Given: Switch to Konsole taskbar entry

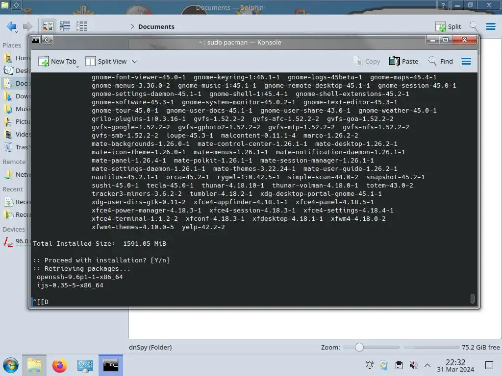Looking at the screenshot, I should point(110,365).
